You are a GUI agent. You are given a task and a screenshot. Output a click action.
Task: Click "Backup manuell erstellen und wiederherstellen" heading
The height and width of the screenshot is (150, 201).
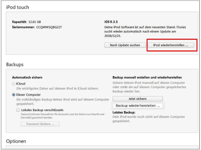pyautogui.click(x=147, y=77)
